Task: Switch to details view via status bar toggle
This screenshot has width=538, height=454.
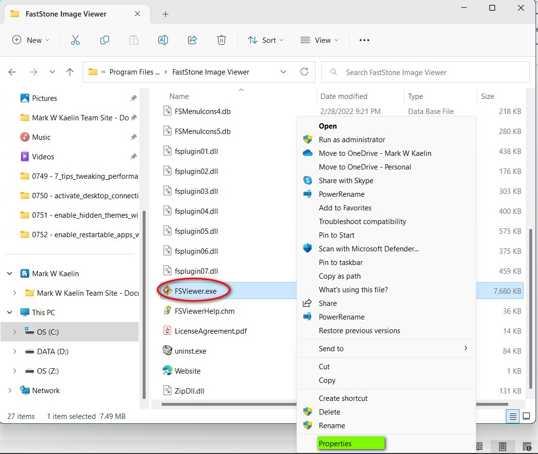Action: point(512,416)
